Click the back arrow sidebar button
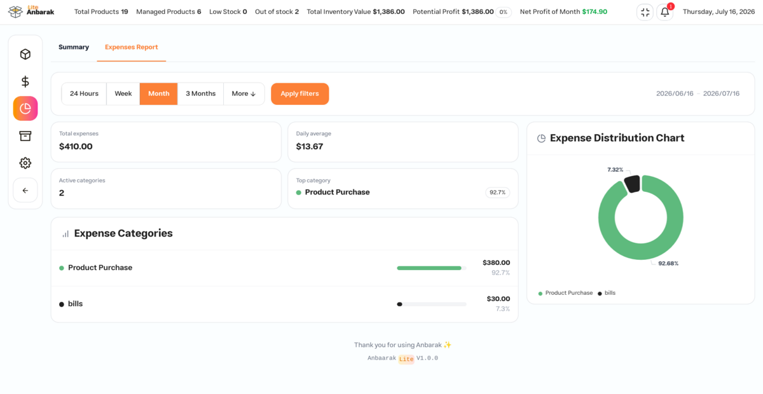The width and height of the screenshot is (763, 394). tap(25, 190)
